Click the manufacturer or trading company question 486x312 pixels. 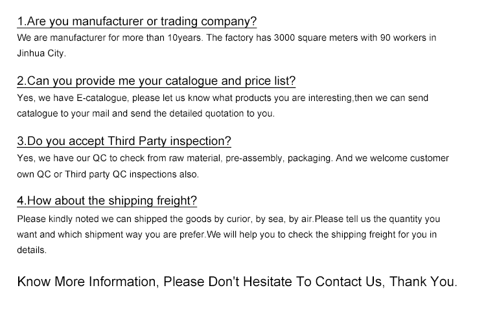click(137, 21)
